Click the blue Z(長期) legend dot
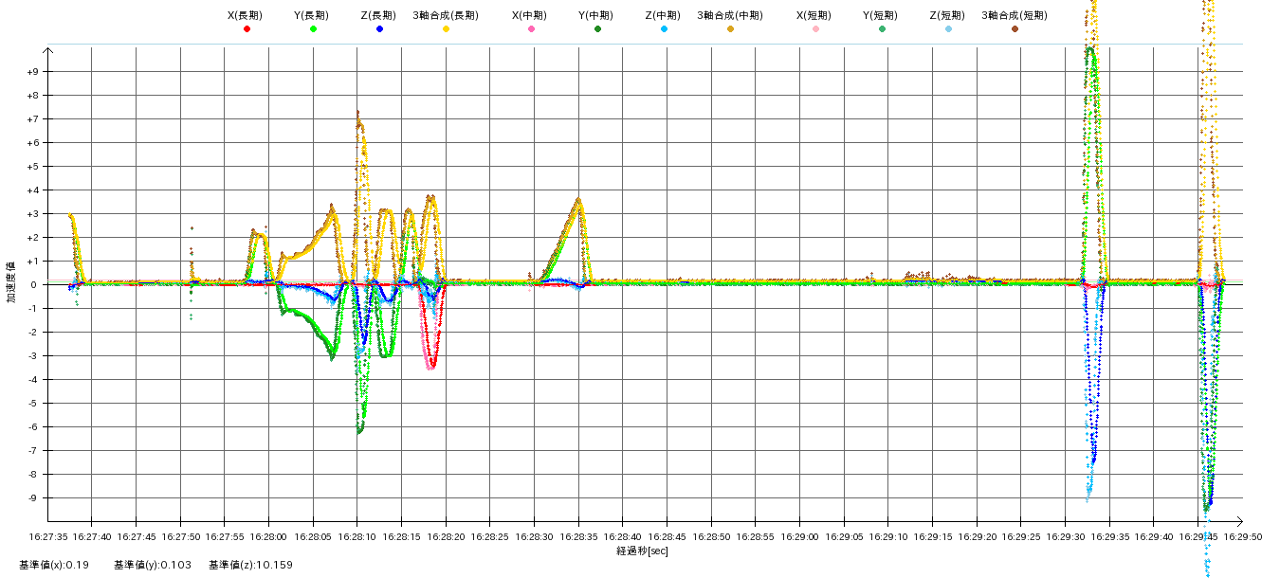Viewport: 1280px width, 578px height. (379, 29)
